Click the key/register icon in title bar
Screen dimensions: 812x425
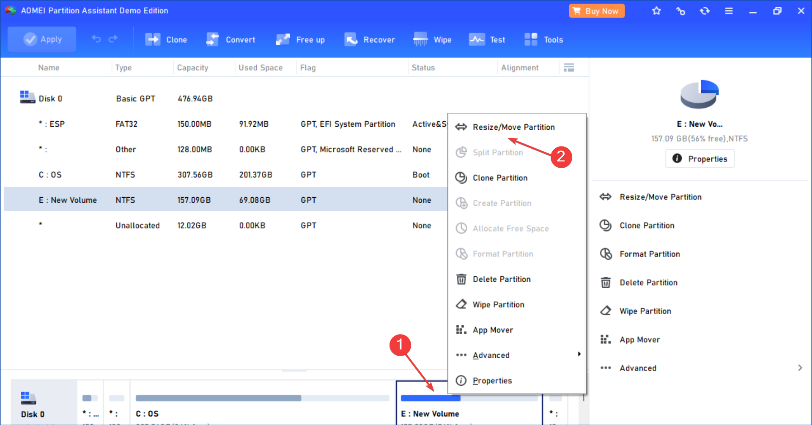680,11
